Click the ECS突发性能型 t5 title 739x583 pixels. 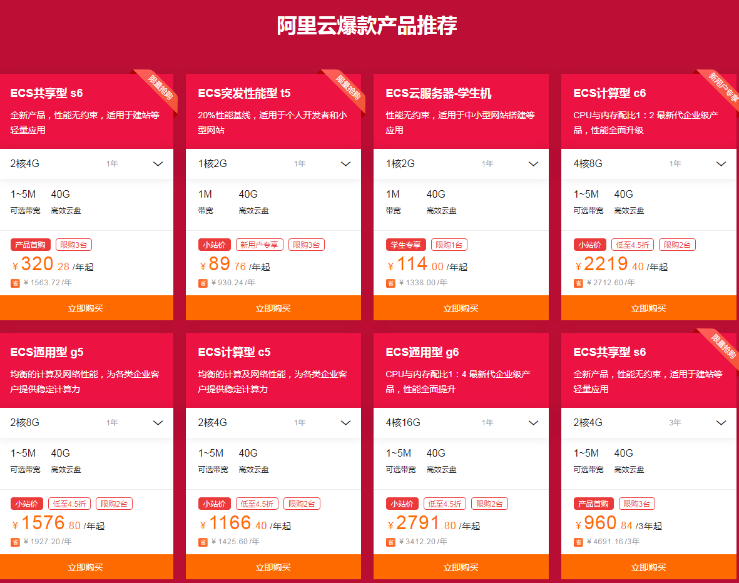click(x=244, y=93)
